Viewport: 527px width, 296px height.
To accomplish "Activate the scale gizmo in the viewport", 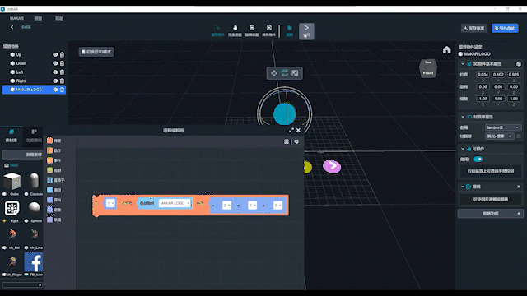I will (x=295, y=73).
